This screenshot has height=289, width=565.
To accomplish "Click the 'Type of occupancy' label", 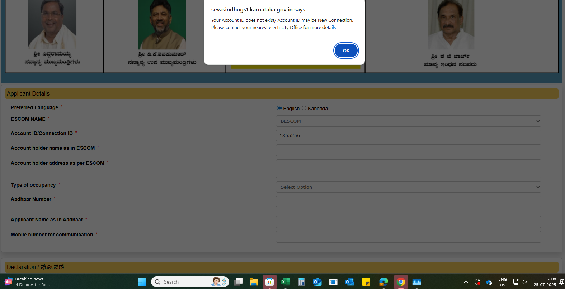I will 33,185.
